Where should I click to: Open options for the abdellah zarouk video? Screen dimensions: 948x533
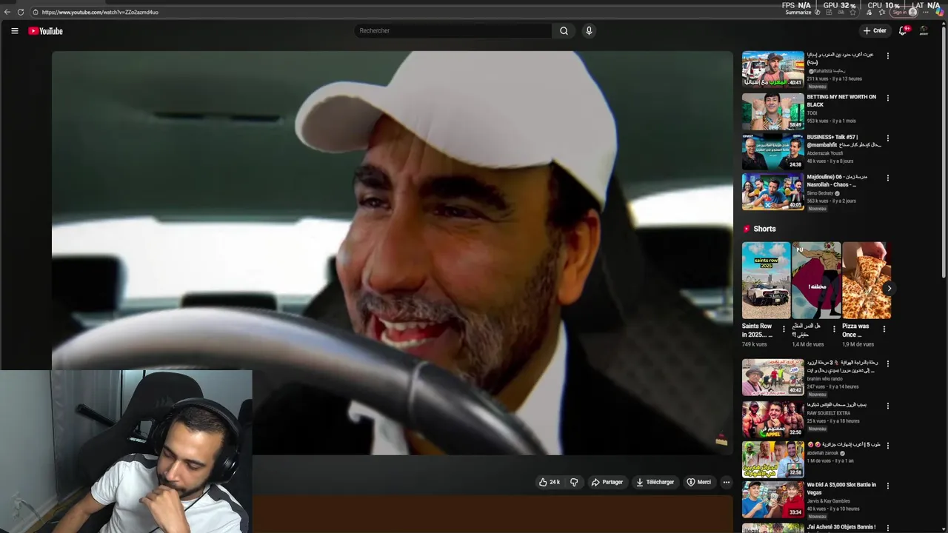887,446
